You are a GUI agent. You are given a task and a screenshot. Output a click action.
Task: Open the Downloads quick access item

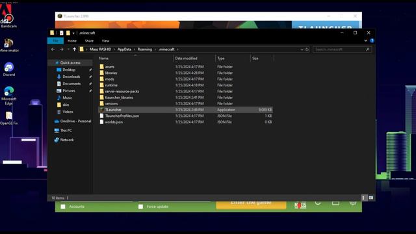click(71, 77)
